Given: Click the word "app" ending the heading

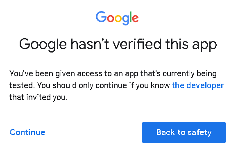Looking at the screenshot, I should tap(204, 46).
